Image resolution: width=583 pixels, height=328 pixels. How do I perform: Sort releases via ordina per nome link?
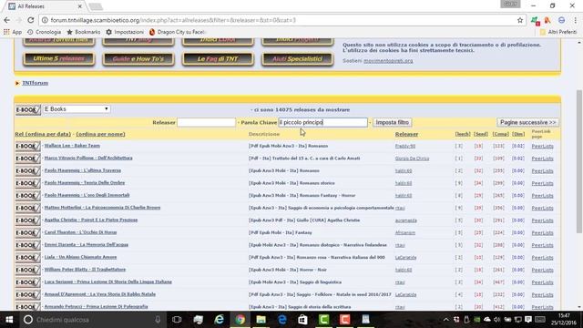tap(100, 134)
